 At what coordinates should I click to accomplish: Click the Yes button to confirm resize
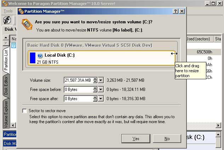tap(136, 139)
